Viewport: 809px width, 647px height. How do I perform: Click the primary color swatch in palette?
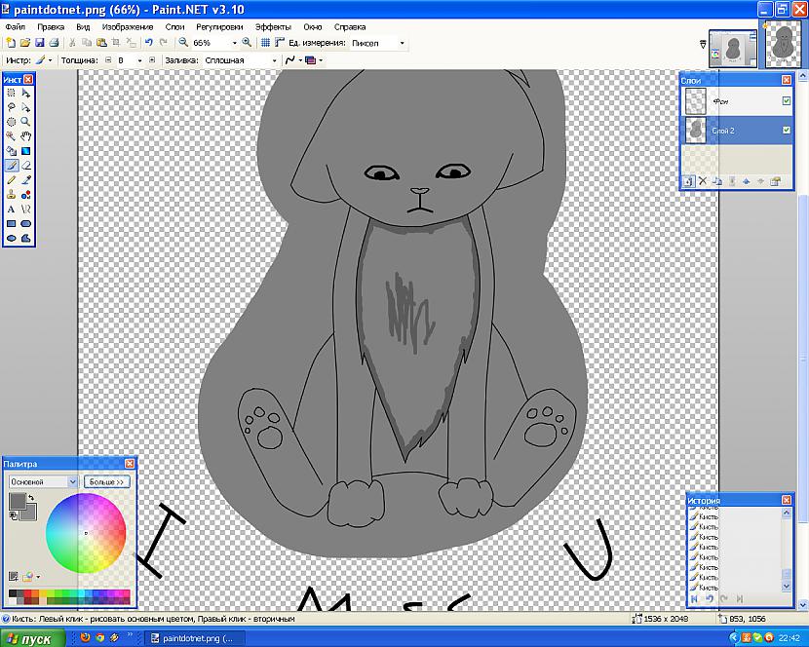pos(17,502)
